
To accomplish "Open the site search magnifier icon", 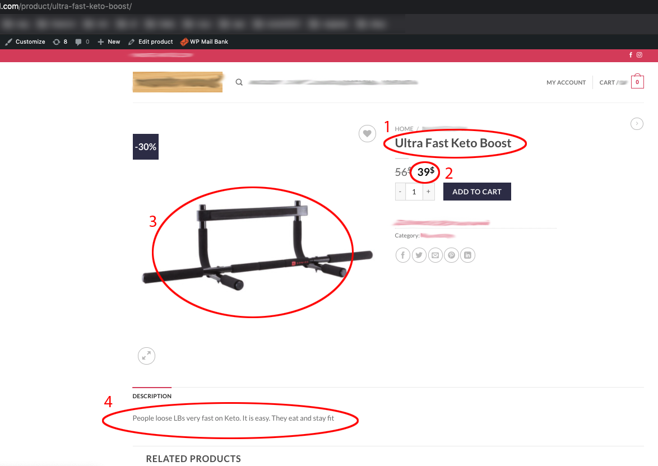I will [239, 82].
